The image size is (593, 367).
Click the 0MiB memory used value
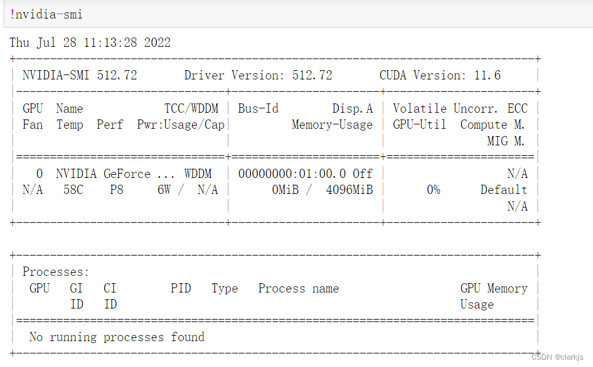[285, 190]
